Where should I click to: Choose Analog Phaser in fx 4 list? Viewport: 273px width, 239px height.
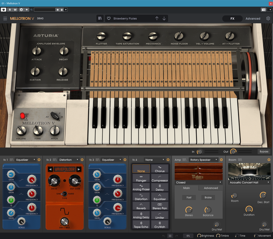[x=141, y=187]
